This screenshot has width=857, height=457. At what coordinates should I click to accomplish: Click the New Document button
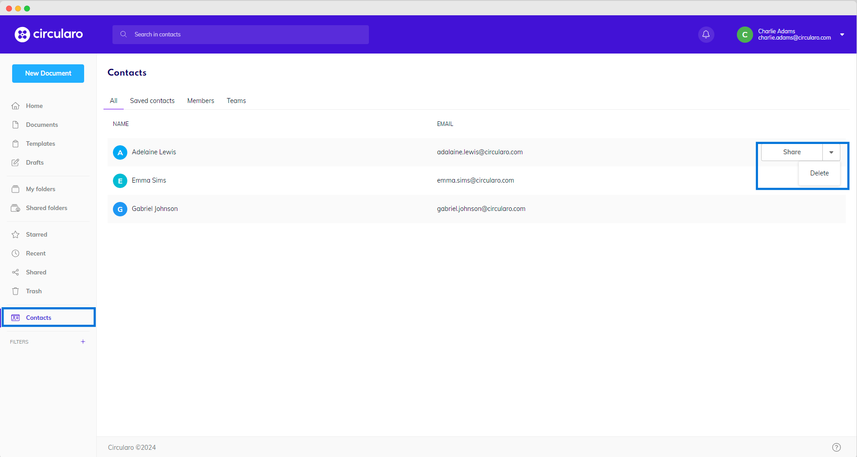(48, 73)
